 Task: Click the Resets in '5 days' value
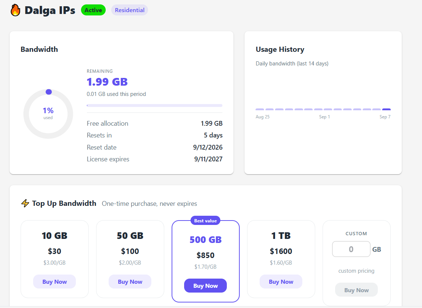213,135
